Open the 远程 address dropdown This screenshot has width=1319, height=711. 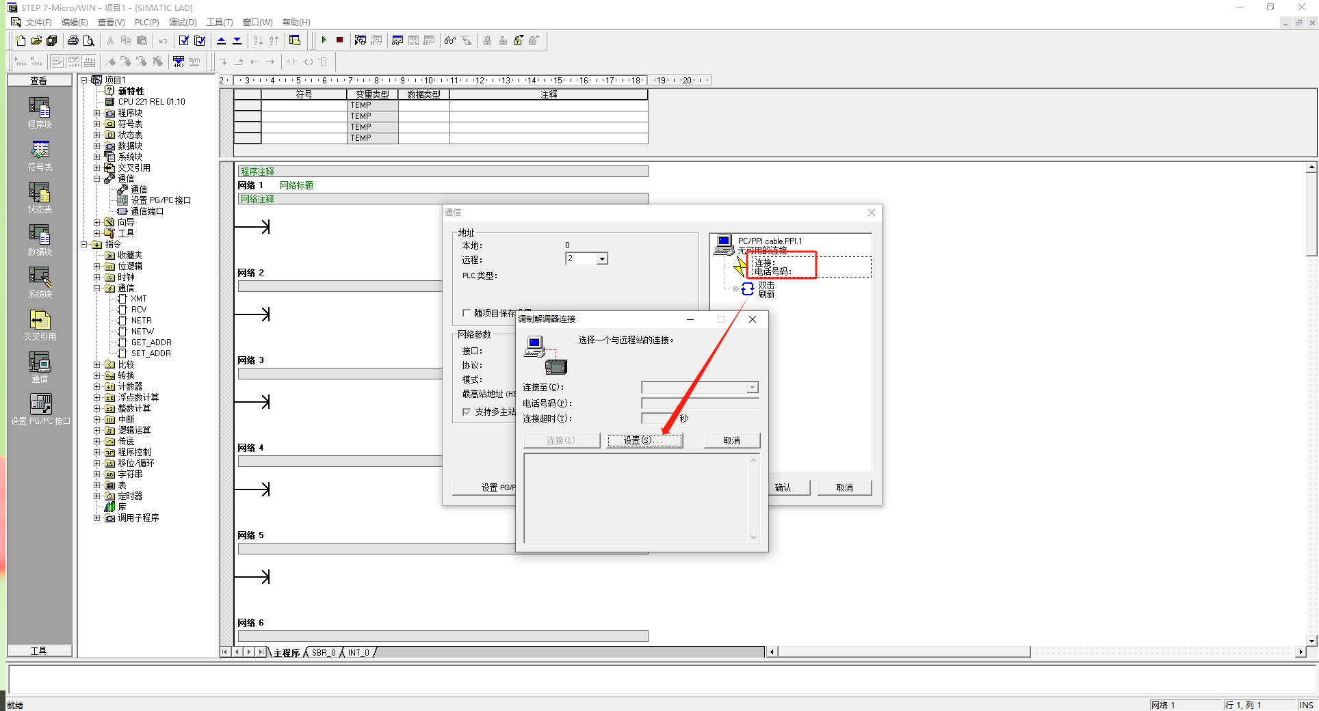[602, 258]
